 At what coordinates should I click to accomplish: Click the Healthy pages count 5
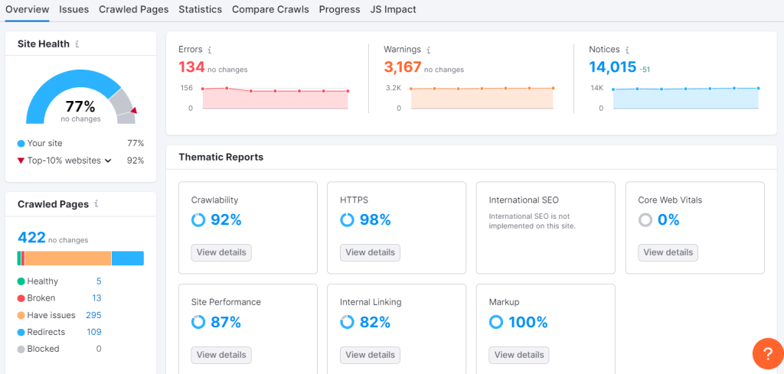point(99,281)
